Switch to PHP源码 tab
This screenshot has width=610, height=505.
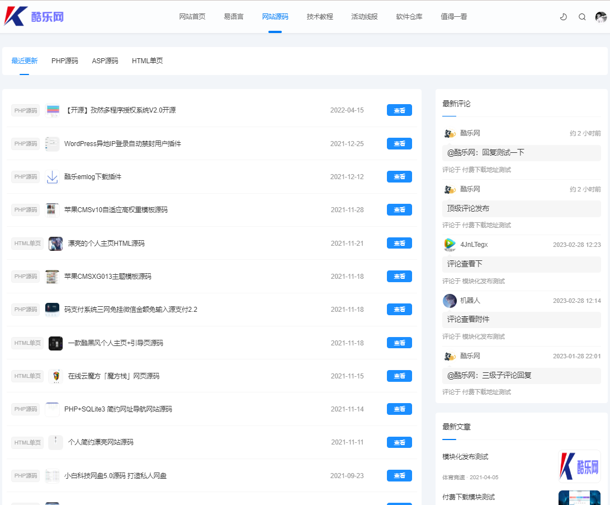coord(65,61)
